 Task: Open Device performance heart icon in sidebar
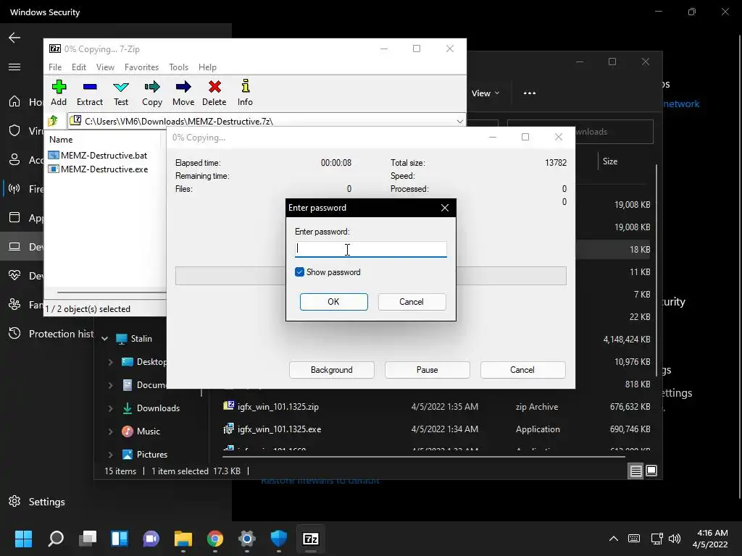click(x=14, y=275)
